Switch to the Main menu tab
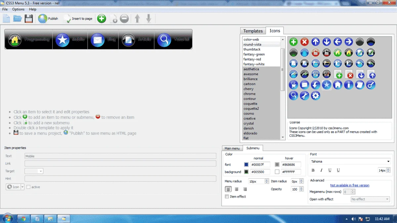 tap(232, 148)
